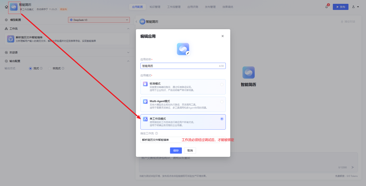
Task: Click help icon beside 指定工作流
Action: tap(156, 133)
